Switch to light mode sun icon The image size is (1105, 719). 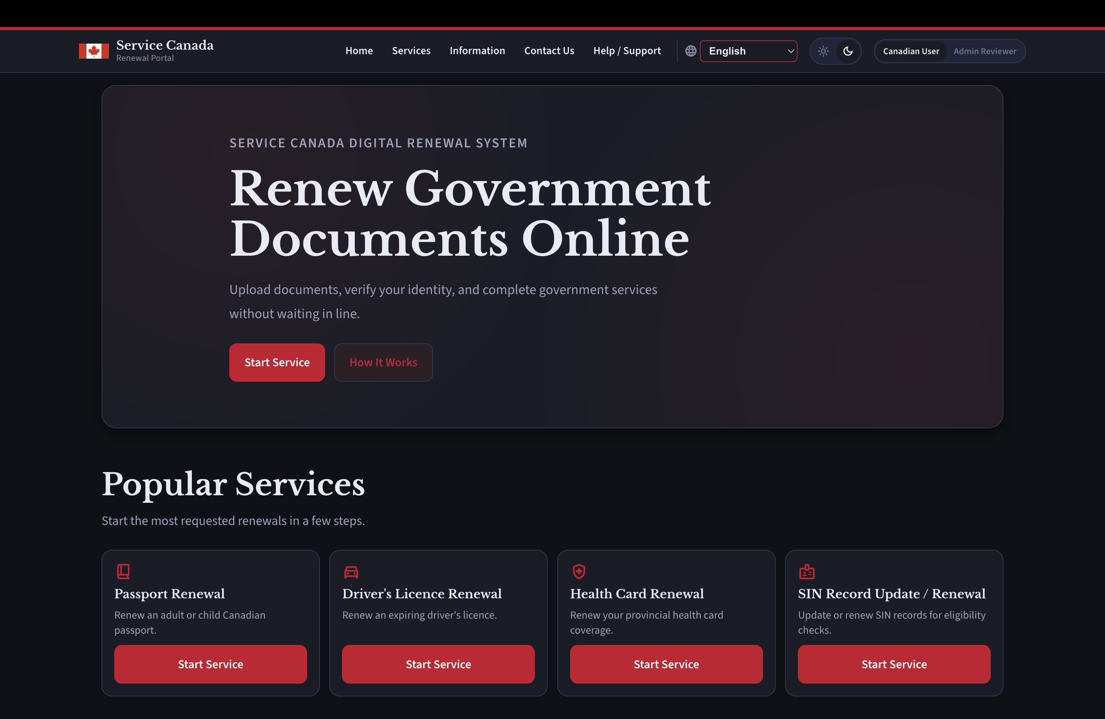[823, 51]
